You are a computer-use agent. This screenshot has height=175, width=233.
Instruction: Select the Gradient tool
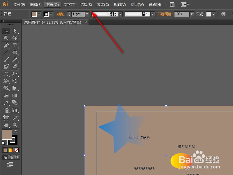15,96
